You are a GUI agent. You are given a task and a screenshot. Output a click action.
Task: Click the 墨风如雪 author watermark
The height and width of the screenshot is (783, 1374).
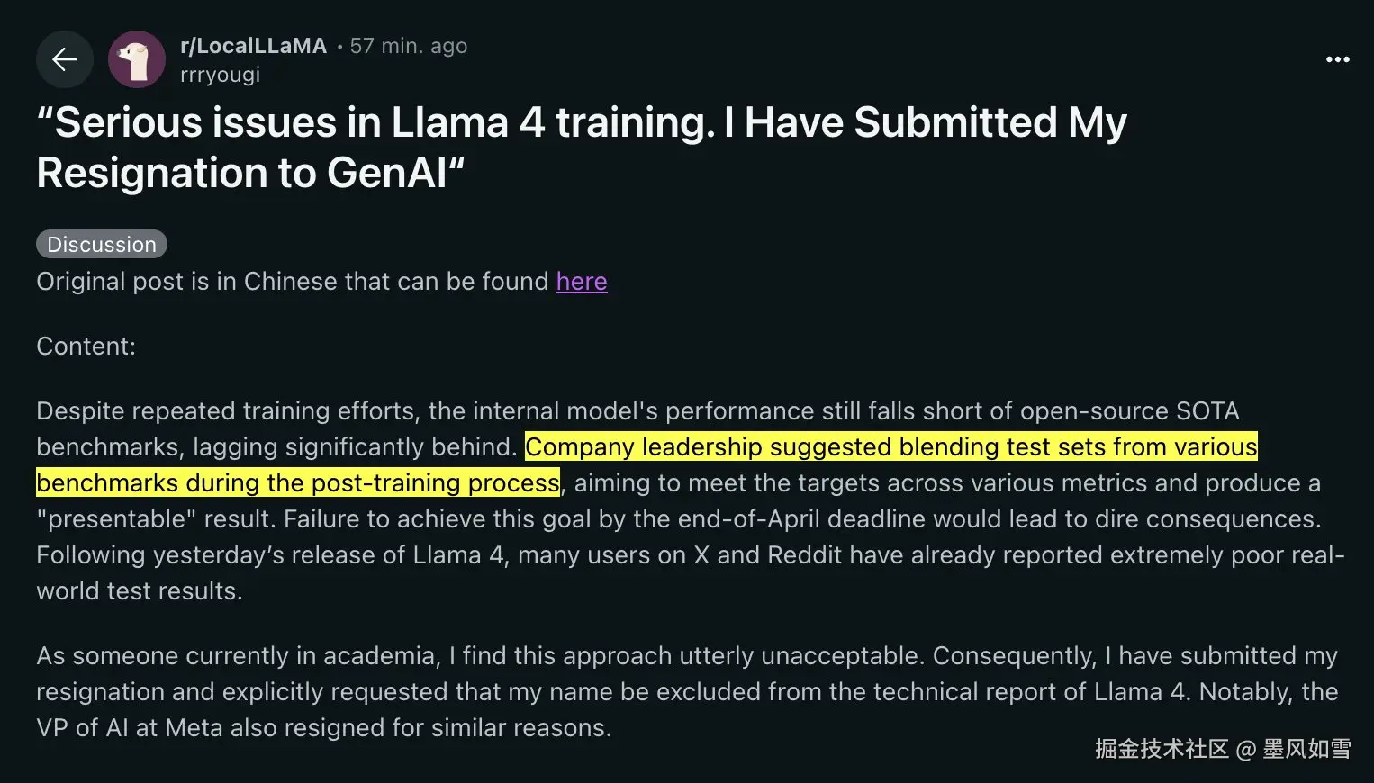tap(1306, 749)
